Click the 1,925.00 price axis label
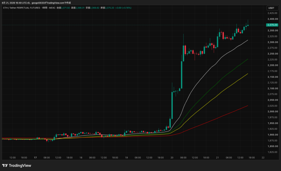This screenshot has height=171, width=281. coord(272,129)
